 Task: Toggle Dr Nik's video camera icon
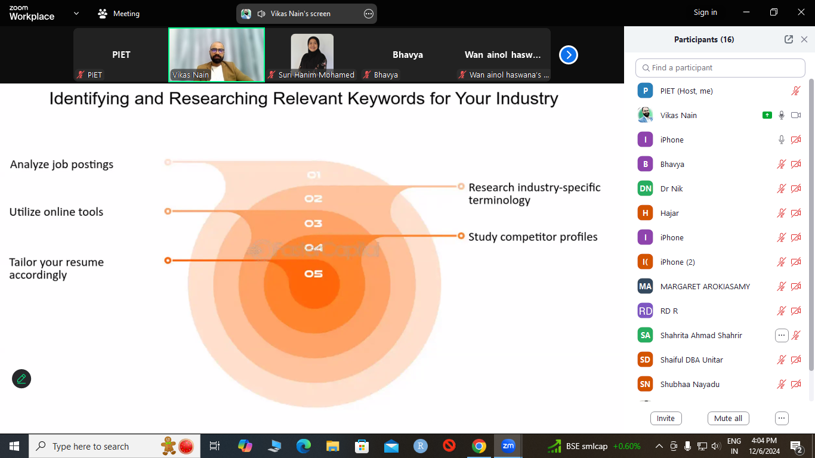(x=796, y=188)
